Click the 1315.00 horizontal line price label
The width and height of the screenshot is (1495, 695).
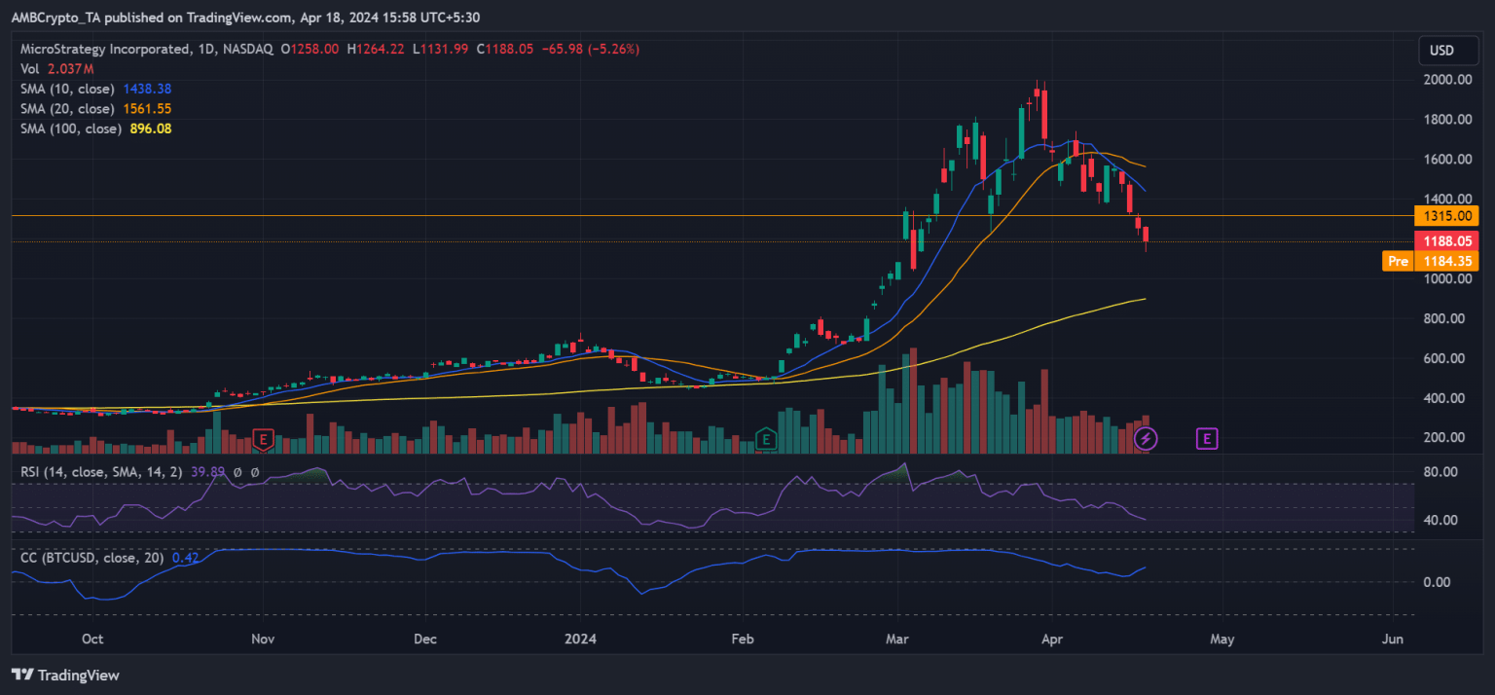pyautogui.click(x=1446, y=216)
